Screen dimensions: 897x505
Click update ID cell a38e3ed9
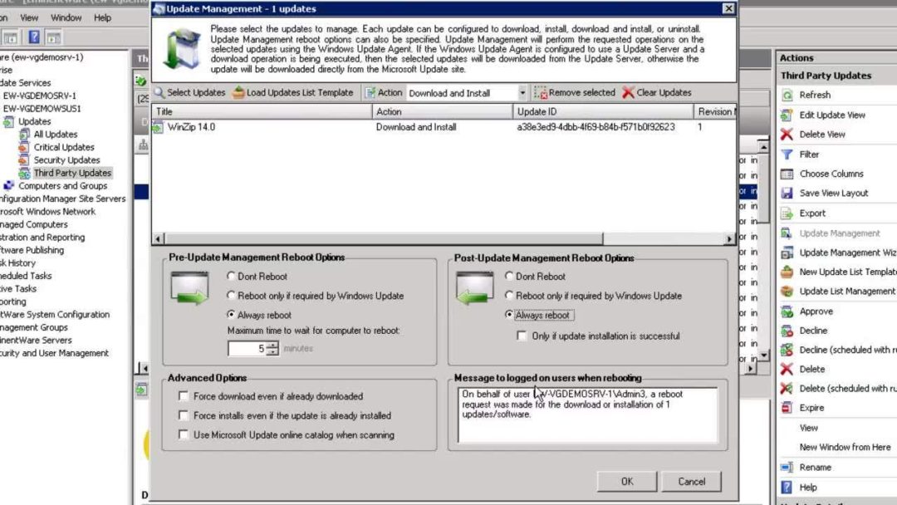coord(596,127)
